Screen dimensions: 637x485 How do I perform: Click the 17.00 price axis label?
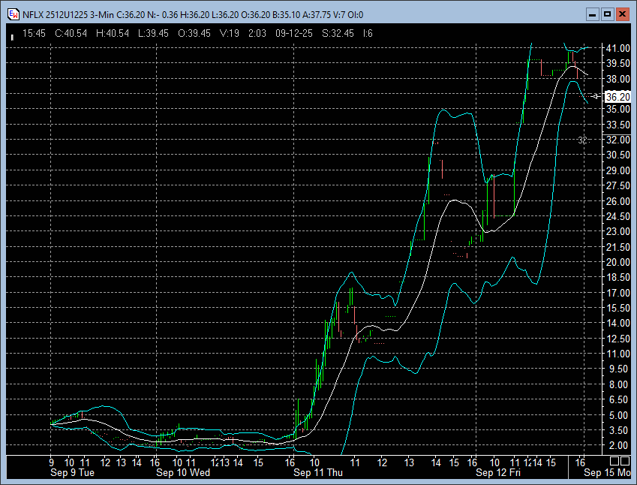(x=618, y=293)
